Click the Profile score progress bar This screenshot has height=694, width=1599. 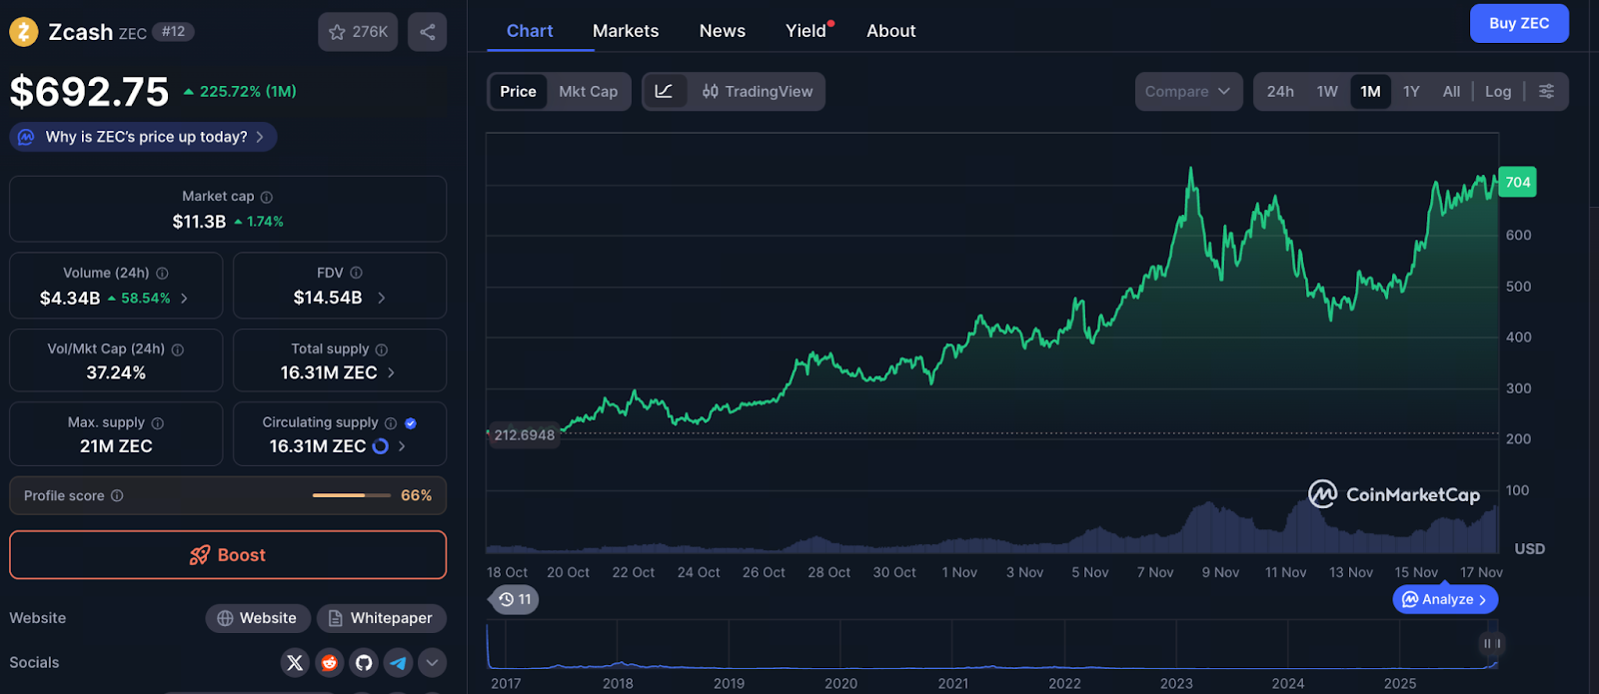pos(351,495)
